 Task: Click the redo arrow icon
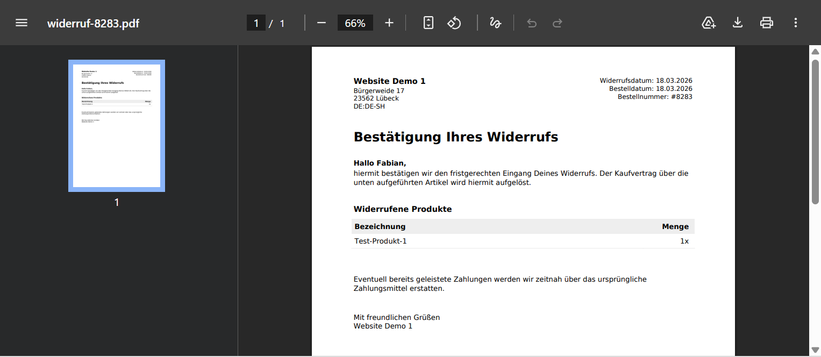pyautogui.click(x=558, y=23)
